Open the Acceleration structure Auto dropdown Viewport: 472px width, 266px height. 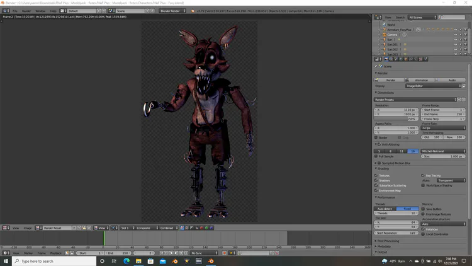(x=444, y=224)
